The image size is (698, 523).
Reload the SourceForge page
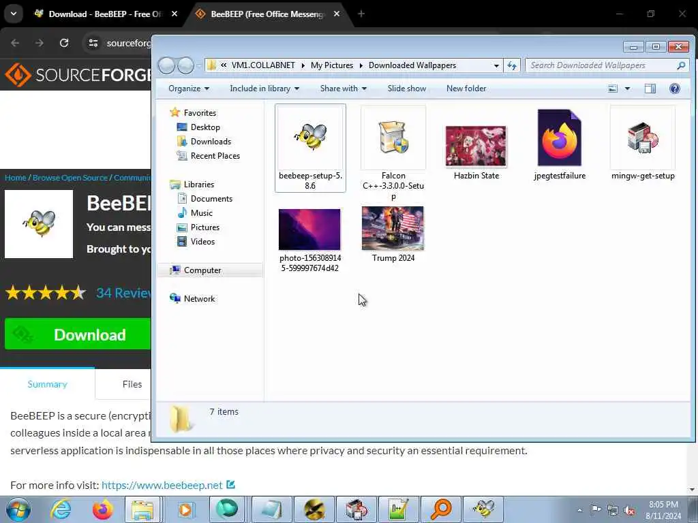64,43
